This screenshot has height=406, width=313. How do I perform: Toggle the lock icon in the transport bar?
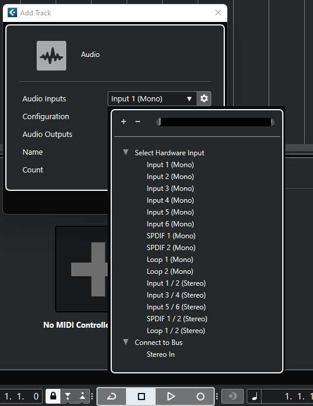pos(53,396)
